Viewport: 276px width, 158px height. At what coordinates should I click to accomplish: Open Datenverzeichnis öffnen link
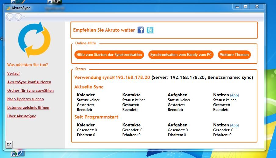point(28,108)
